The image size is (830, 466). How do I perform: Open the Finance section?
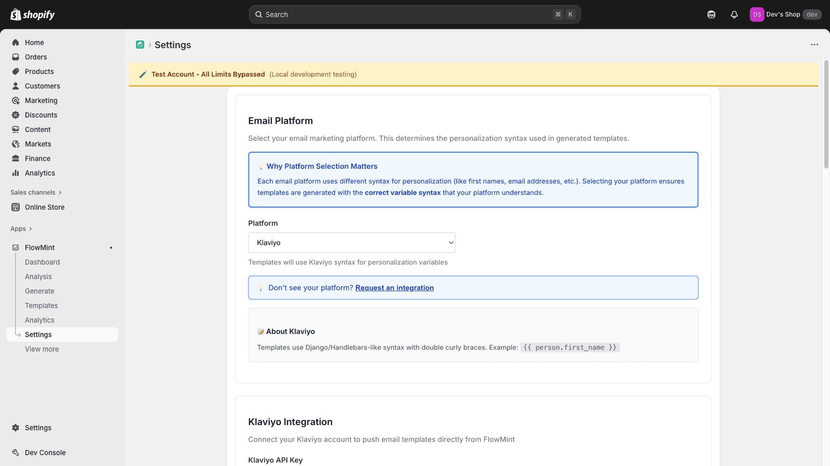click(x=36, y=158)
